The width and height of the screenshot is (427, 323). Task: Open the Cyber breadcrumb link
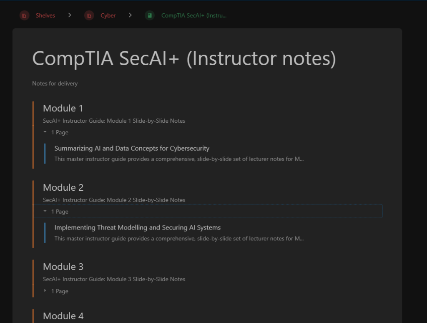108,15
